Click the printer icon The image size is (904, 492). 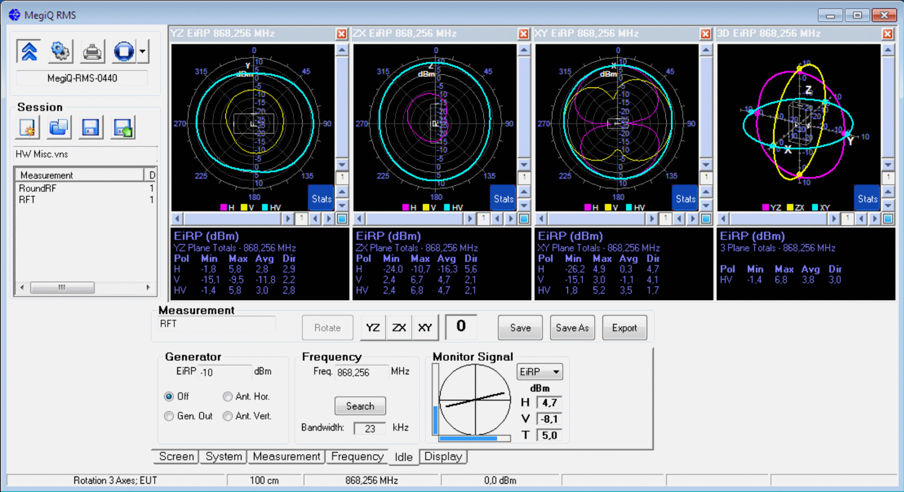[92, 51]
